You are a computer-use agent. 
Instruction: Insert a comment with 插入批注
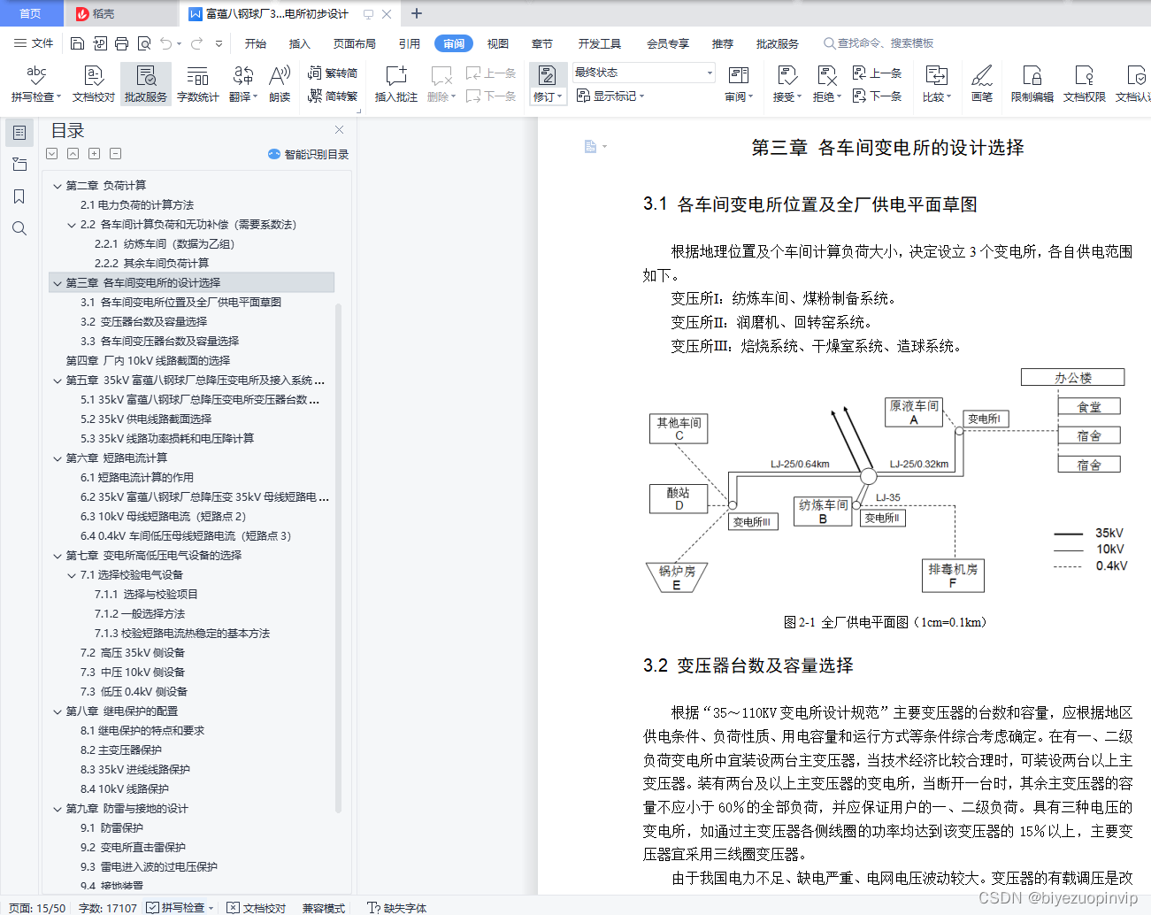coord(395,82)
